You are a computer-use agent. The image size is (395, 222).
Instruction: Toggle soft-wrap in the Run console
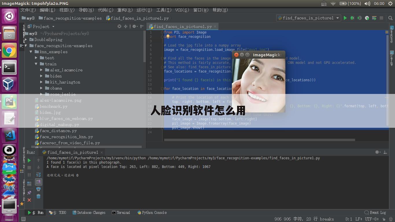tap(38, 175)
